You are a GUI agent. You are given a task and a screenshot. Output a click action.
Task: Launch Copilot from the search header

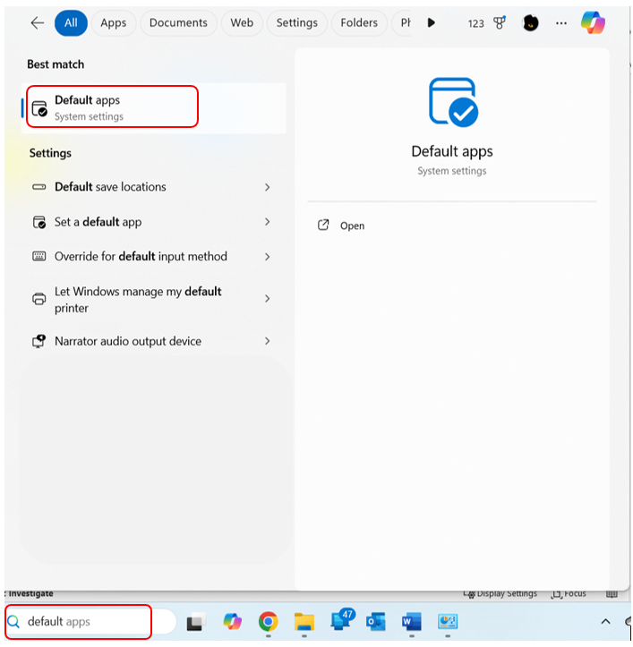pos(593,22)
